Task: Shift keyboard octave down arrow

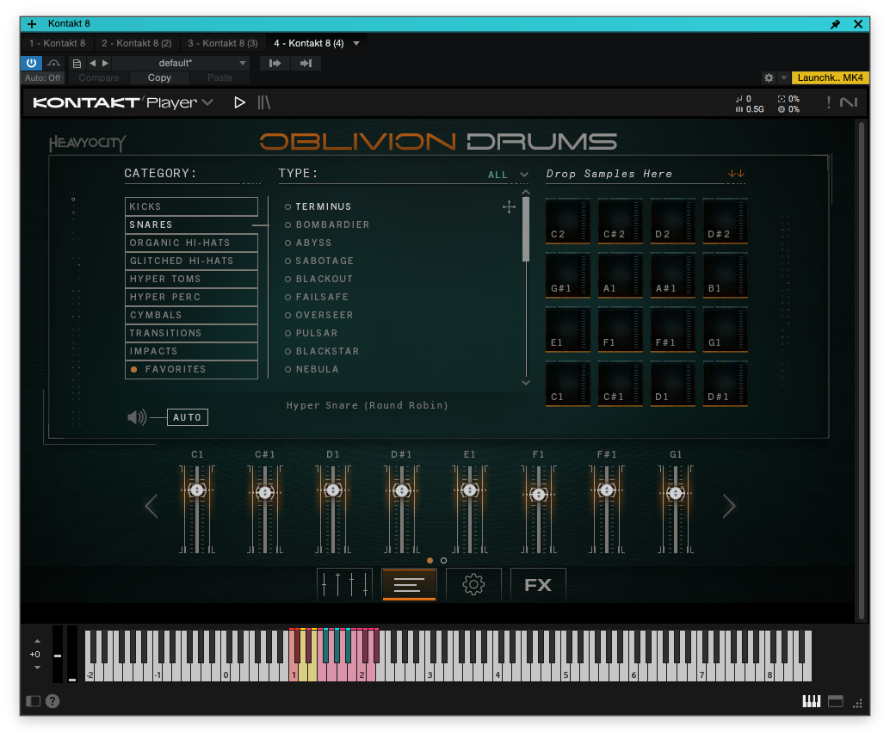Action: tap(37, 668)
